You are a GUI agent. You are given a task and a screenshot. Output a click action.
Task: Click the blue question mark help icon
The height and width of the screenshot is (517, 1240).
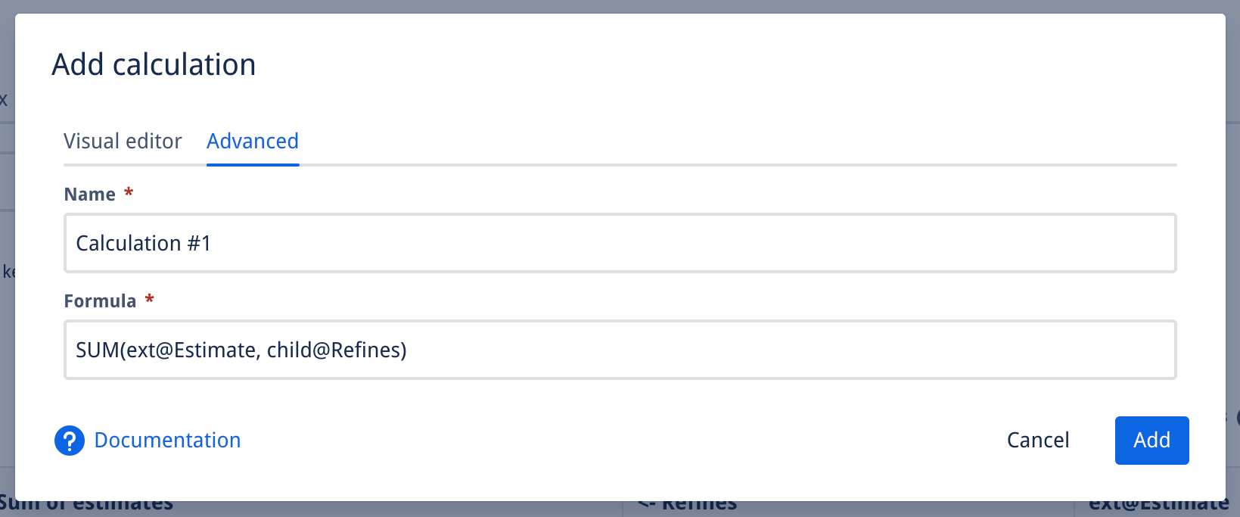[69, 441]
